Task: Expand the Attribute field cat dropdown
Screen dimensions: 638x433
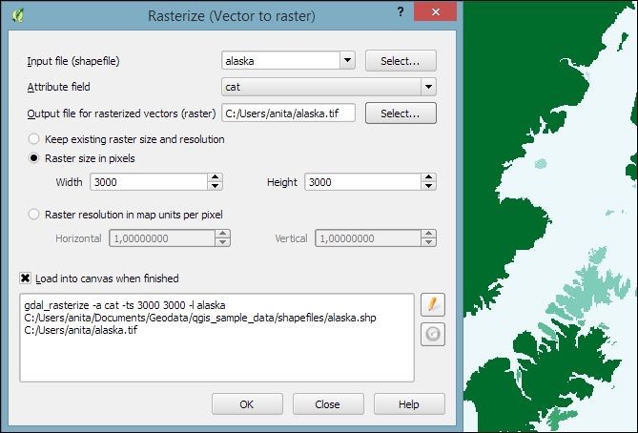Action: [428, 87]
